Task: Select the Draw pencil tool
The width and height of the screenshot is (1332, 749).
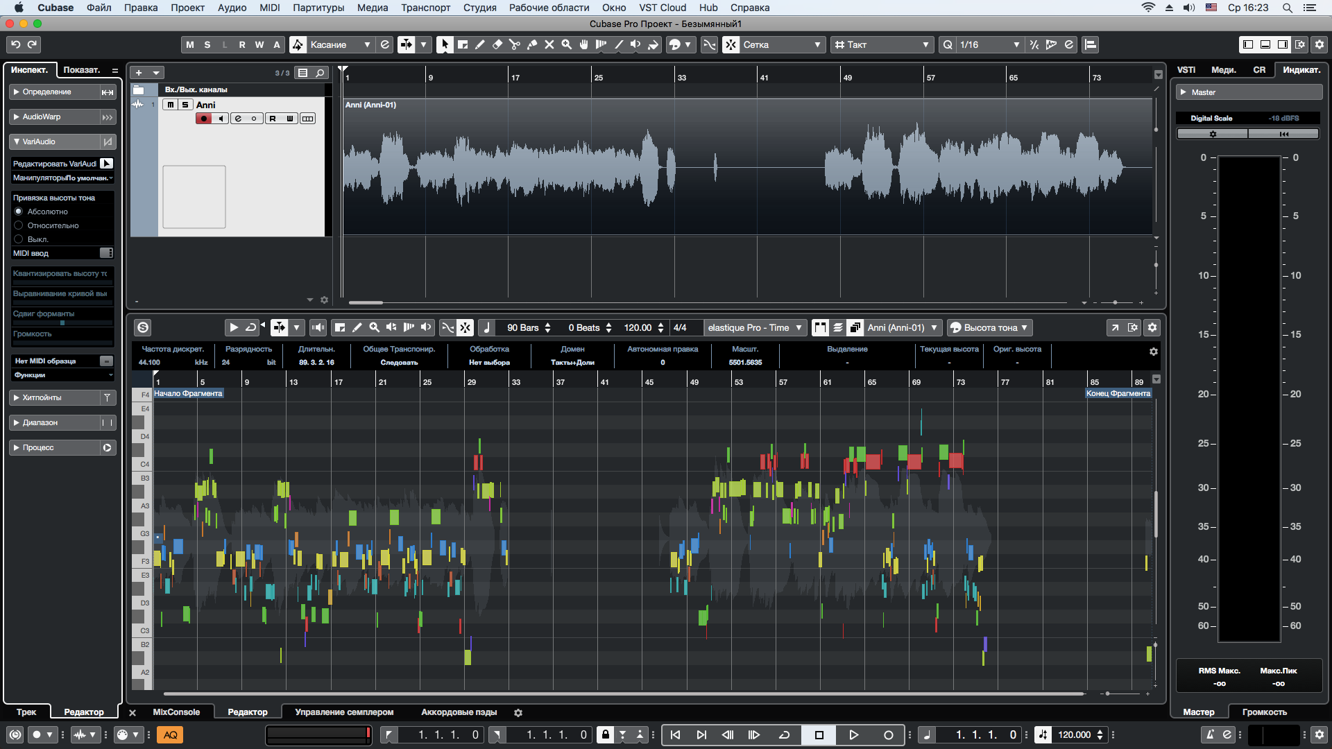Action: pos(480,44)
